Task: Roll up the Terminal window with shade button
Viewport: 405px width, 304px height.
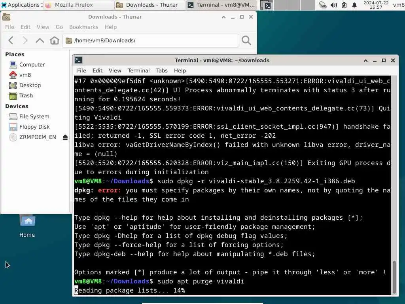Action: tap(365, 61)
